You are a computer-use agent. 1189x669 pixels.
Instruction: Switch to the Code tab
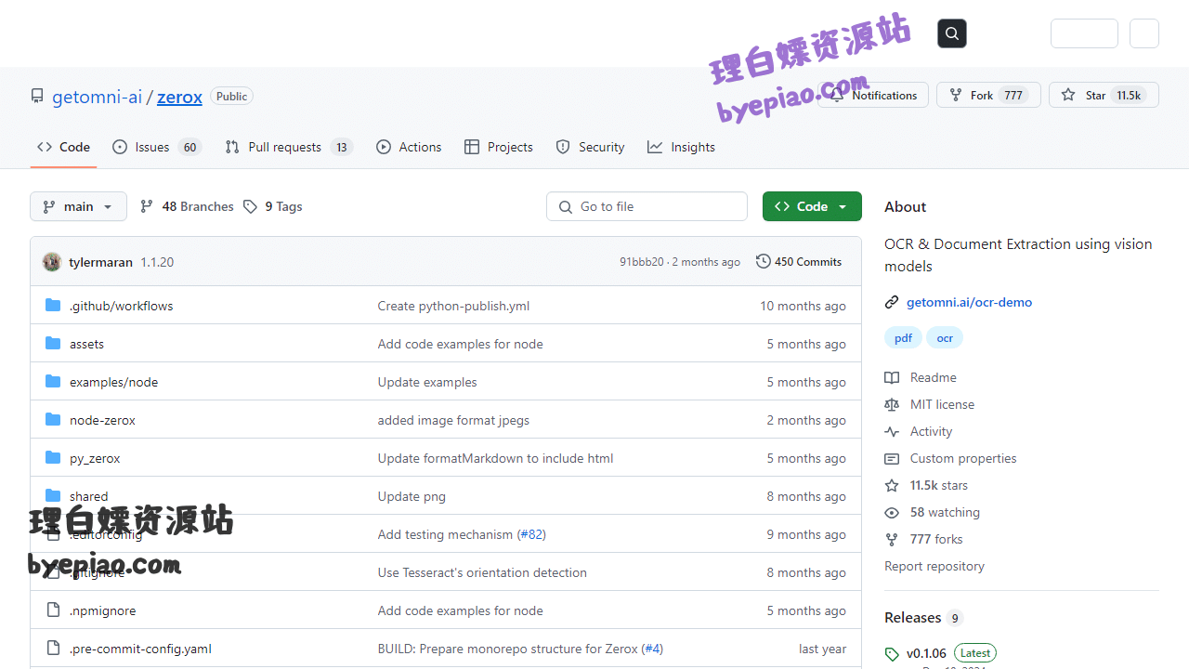click(63, 147)
